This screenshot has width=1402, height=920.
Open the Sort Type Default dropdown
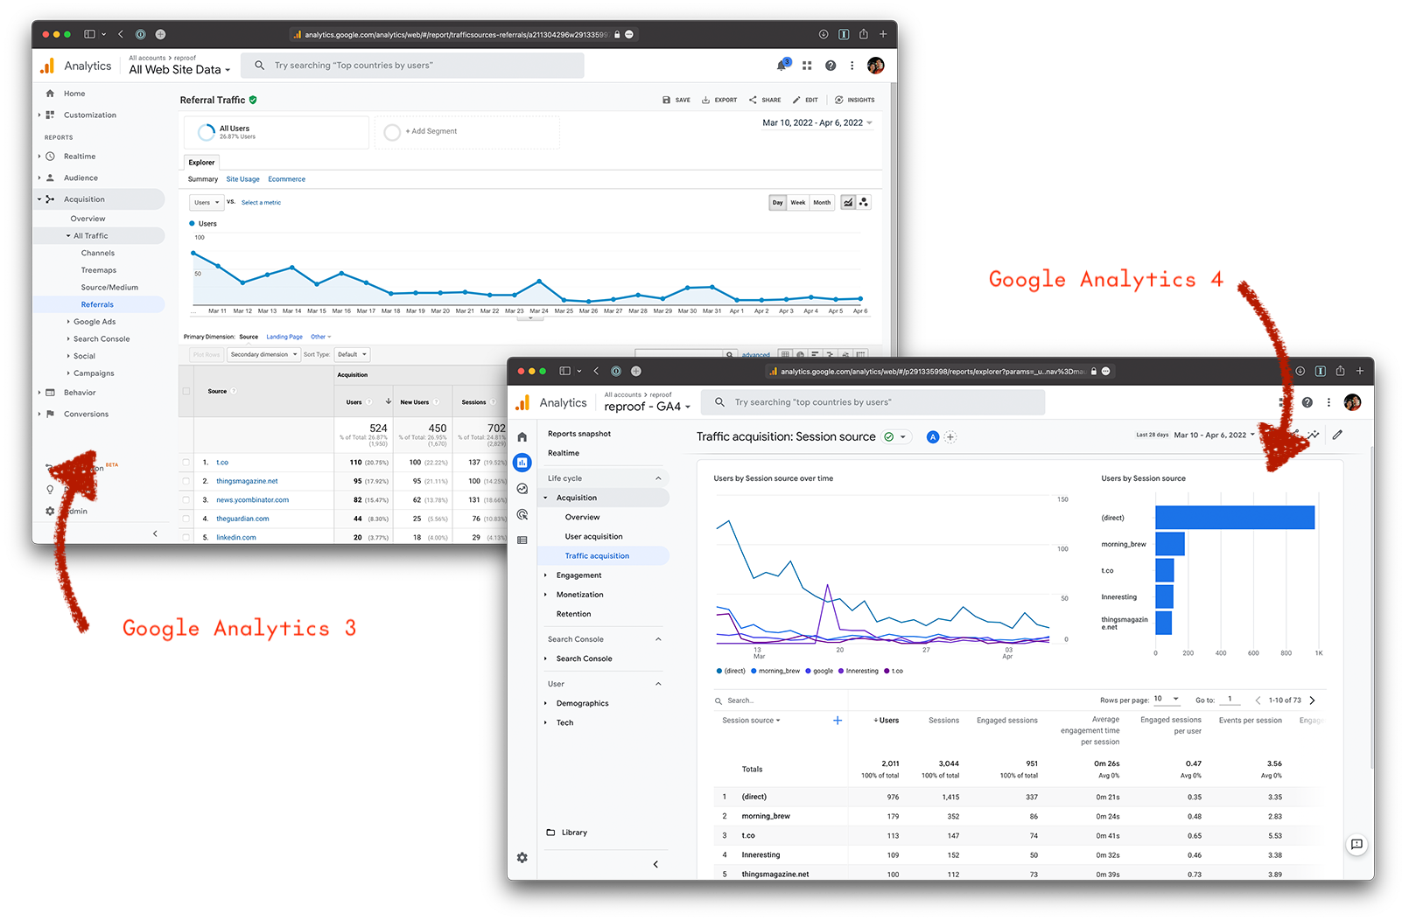[352, 354]
